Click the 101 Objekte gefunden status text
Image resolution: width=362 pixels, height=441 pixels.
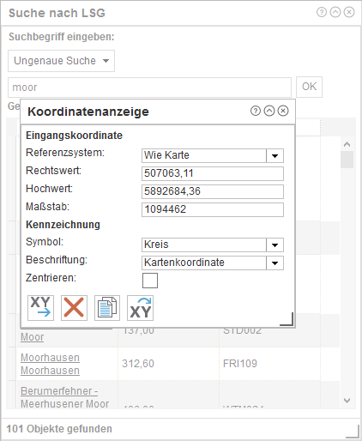[x=59, y=429]
